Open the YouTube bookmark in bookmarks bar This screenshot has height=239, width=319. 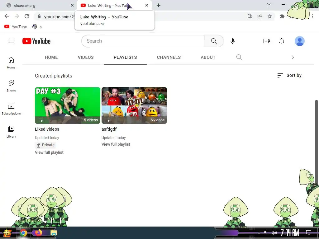coord(16,27)
